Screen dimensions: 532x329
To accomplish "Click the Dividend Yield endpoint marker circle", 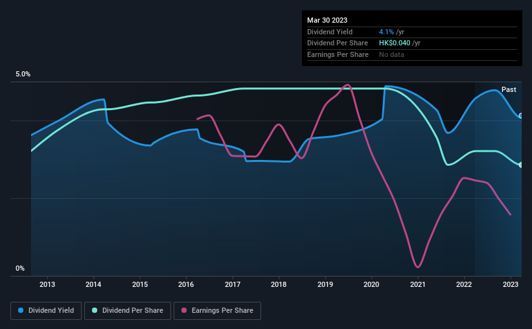I will [521, 116].
